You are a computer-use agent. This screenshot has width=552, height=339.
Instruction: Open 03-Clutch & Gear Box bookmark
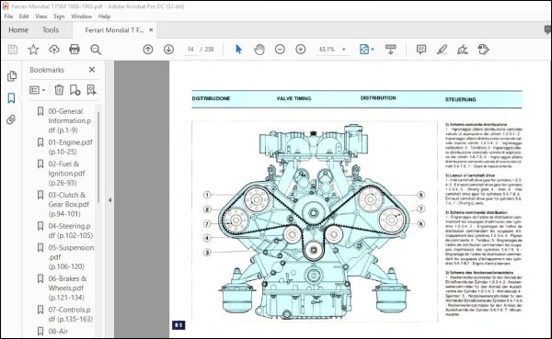coord(69,204)
